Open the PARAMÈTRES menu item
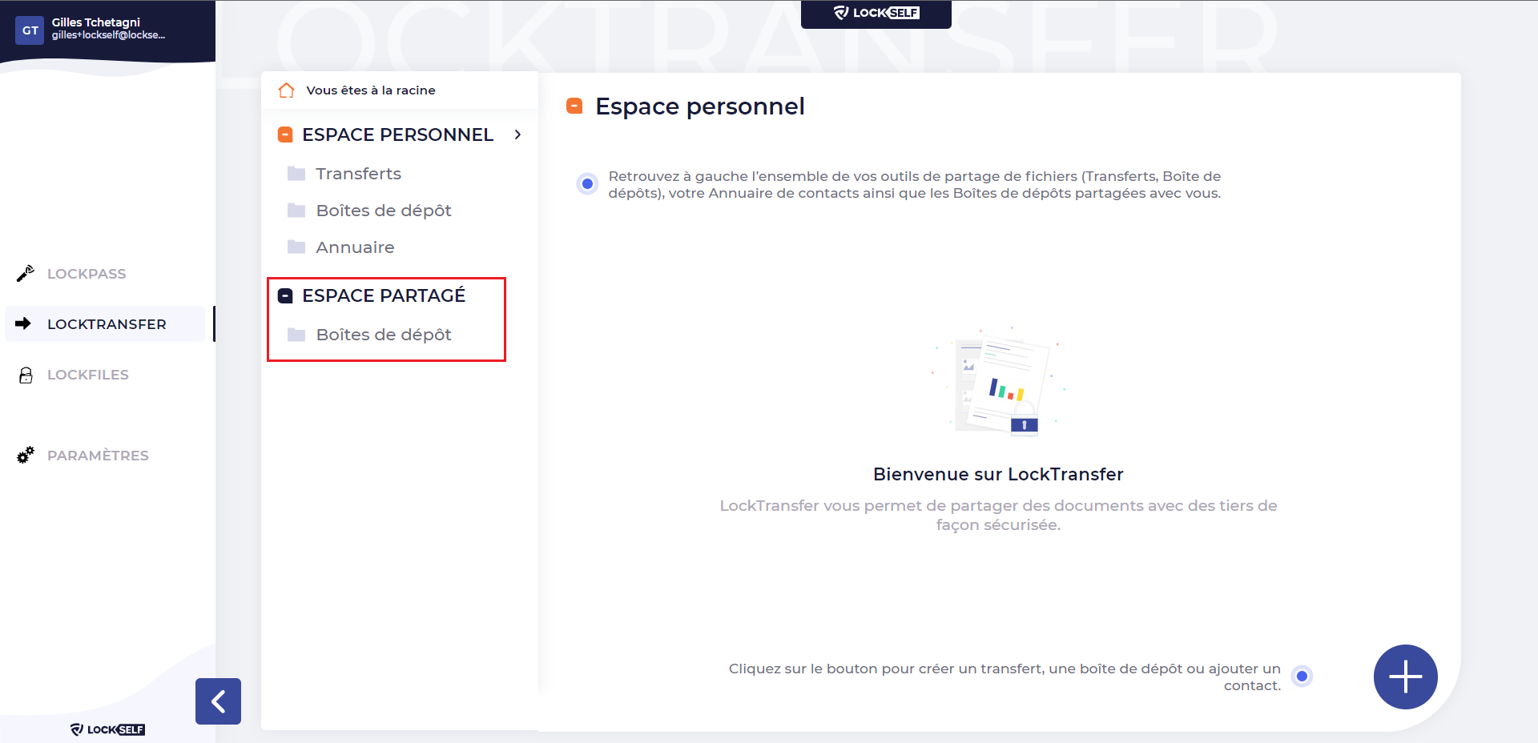Image resolution: width=1538 pixels, height=743 pixels. 98,456
